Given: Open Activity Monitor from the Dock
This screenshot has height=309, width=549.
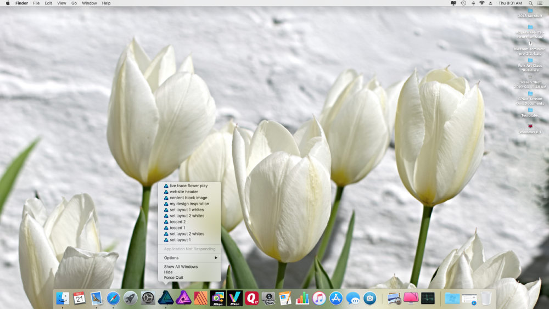Looking at the screenshot, I should pyautogui.click(x=428, y=299).
